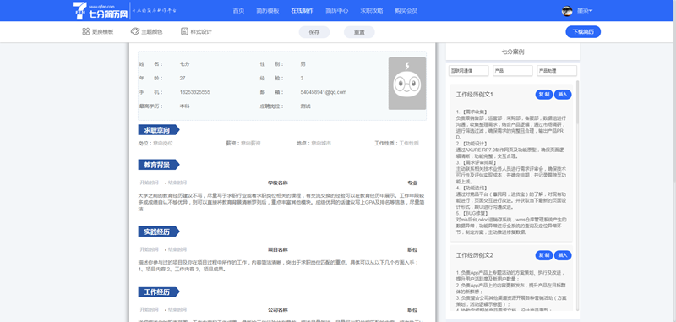The image size is (676, 322).
Task: Click the 意向岗位 input field
Action: [x=163, y=143]
